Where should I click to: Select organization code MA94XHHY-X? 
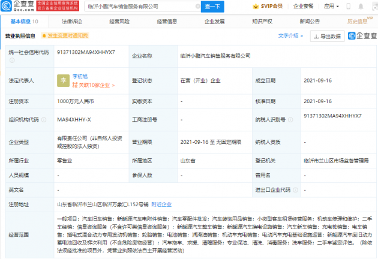(74, 120)
